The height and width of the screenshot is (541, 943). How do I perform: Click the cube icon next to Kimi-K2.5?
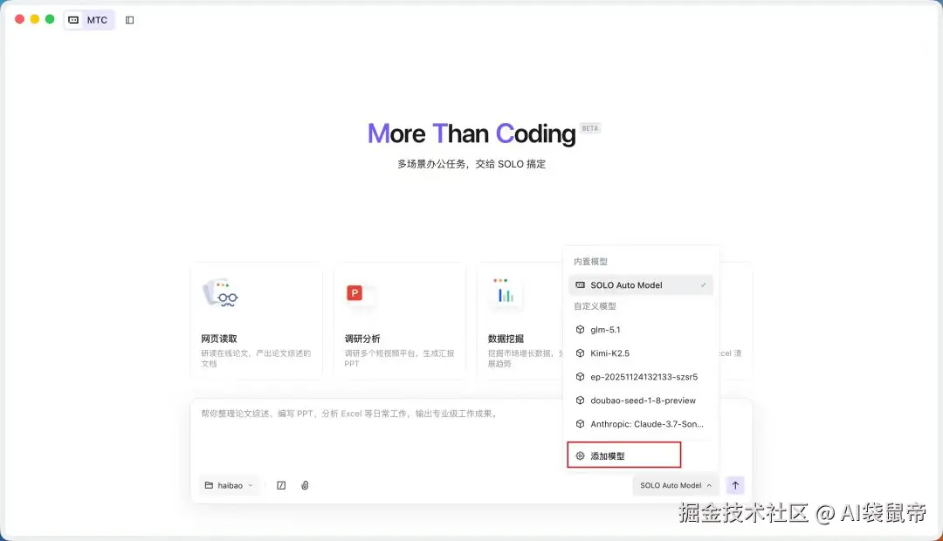click(x=580, y=353)
